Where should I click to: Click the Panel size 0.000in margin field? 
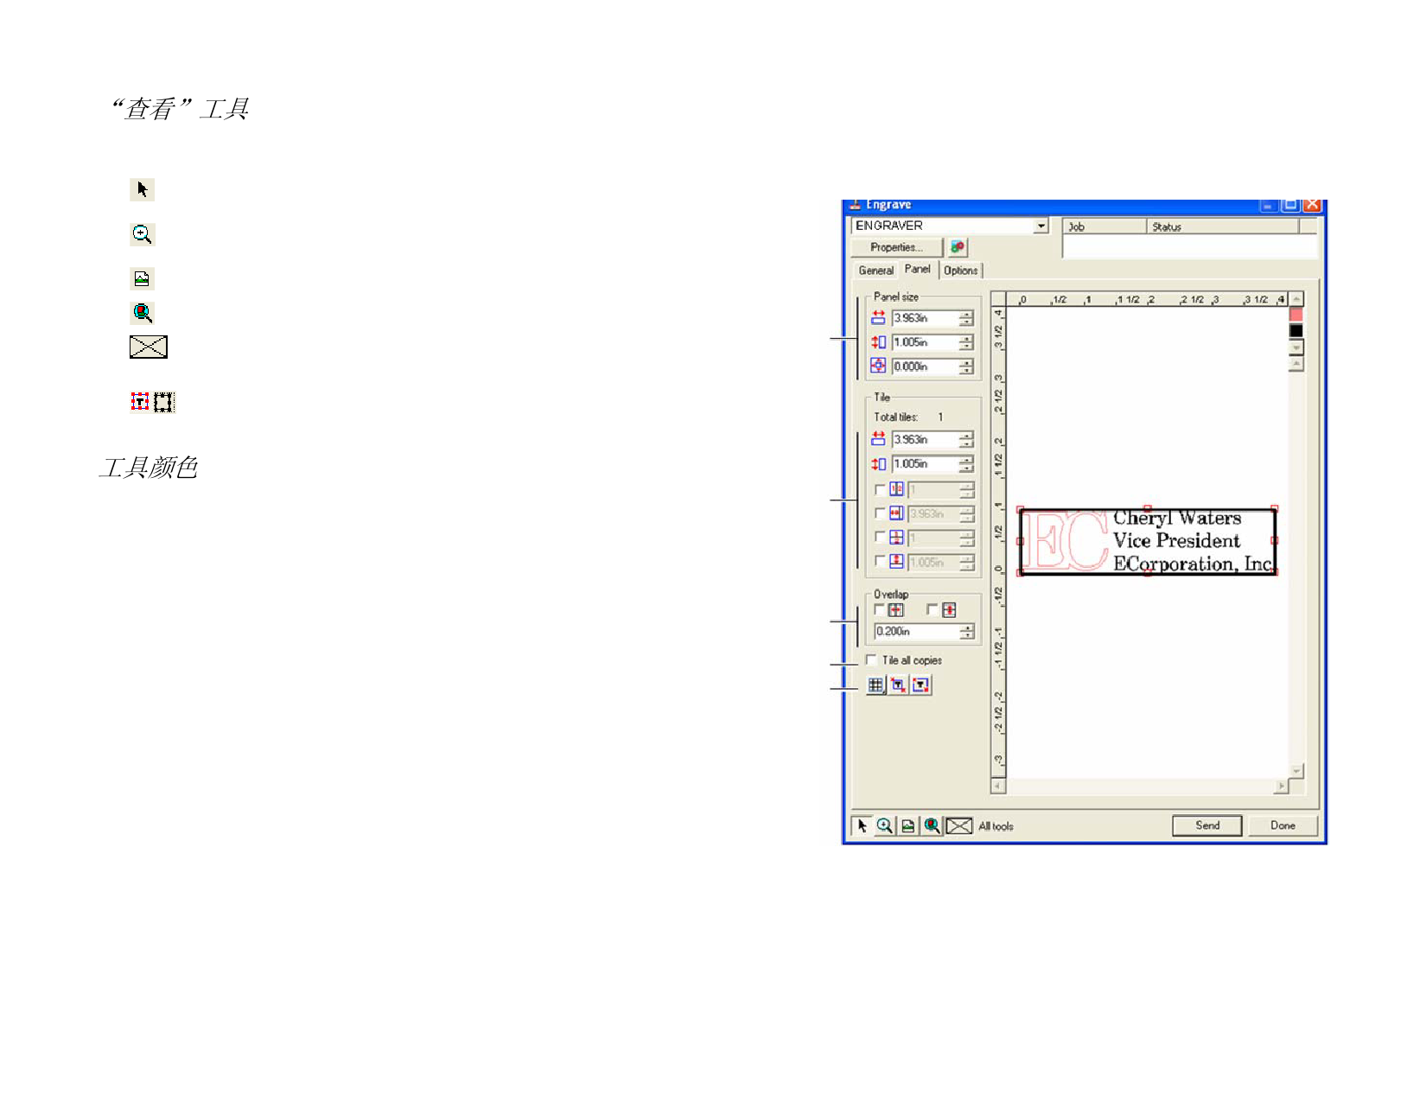pyautogui.click(x=924, y=366)
